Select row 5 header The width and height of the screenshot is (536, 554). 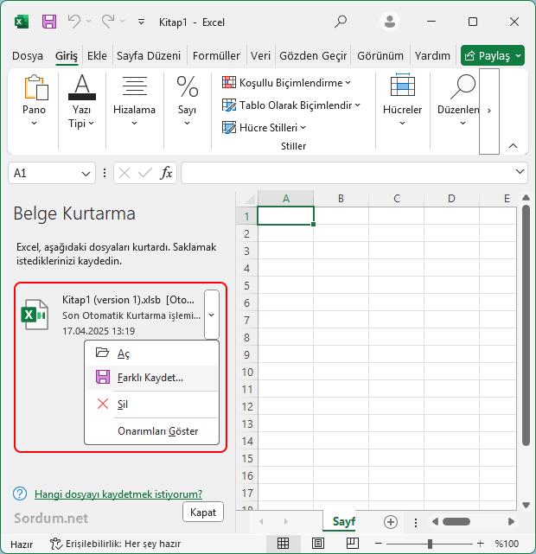pos(246,285)
